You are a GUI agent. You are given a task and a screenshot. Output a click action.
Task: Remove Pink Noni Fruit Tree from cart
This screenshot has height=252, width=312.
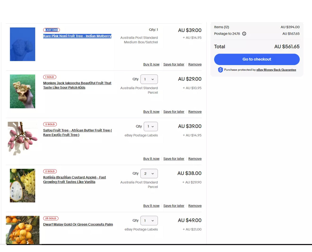[195, 65]
